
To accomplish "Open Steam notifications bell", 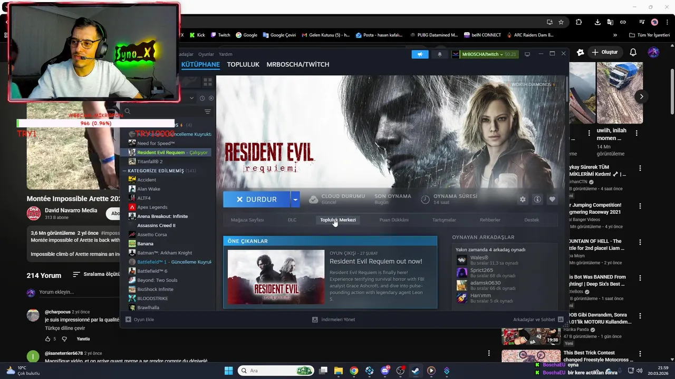I will pos(439,54).
